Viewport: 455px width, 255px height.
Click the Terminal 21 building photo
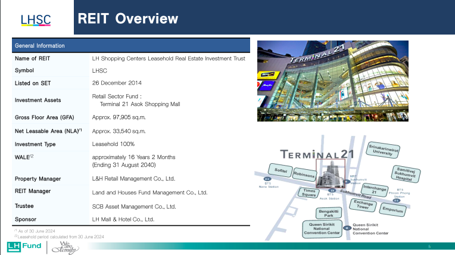click(333, 81)
